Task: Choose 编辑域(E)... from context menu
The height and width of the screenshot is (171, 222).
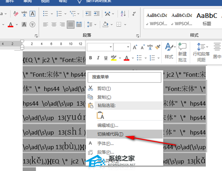Action: (x=124, y=125)
